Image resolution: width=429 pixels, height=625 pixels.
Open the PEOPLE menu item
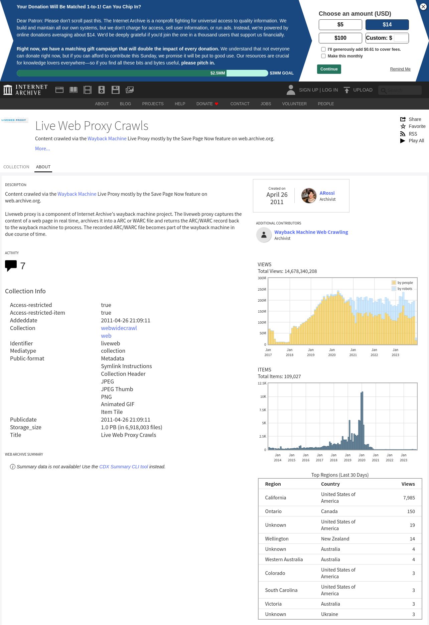(x=326, y=104)
